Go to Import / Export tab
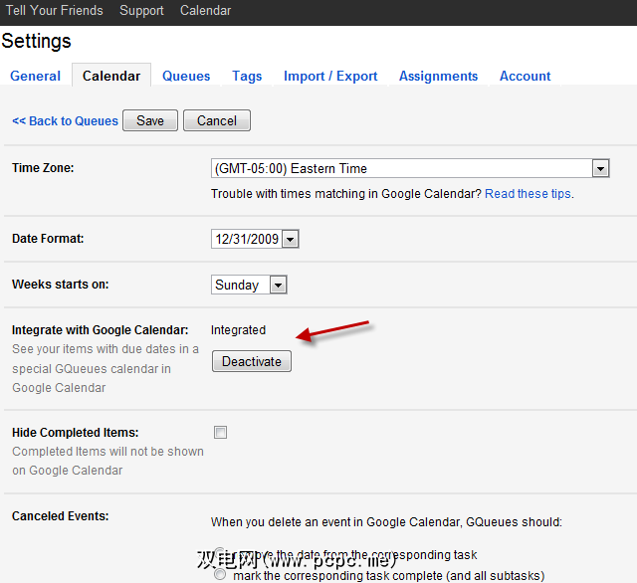Image resolution: width=637 pixels, height=583 pixels. (330, 76)
